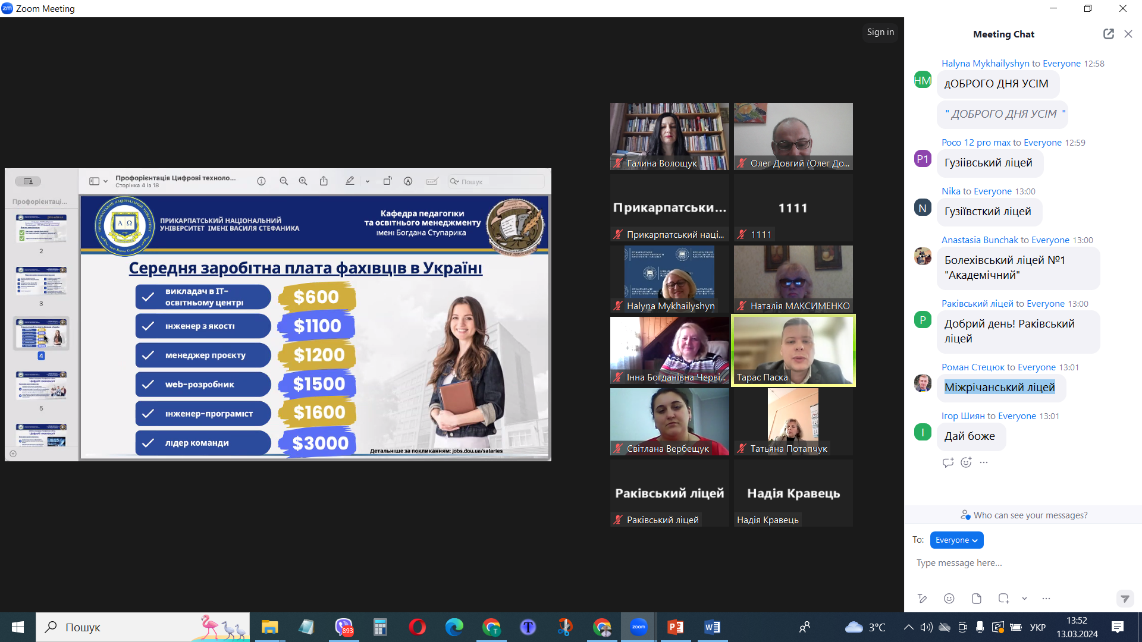Click Halyna Mykhailyshyn sender name in chat
This screenshot has height=642, width=1142.
[985, 63]
